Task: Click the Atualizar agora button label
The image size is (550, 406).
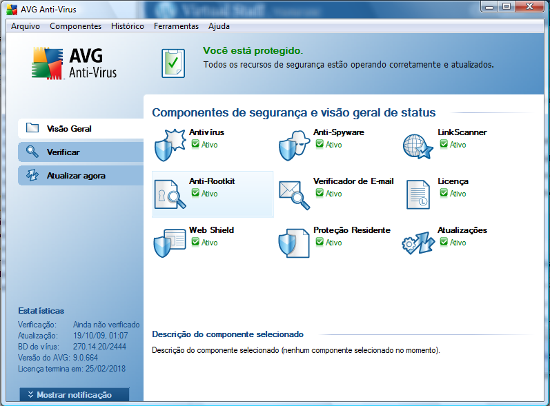Action: click(76, 176)
